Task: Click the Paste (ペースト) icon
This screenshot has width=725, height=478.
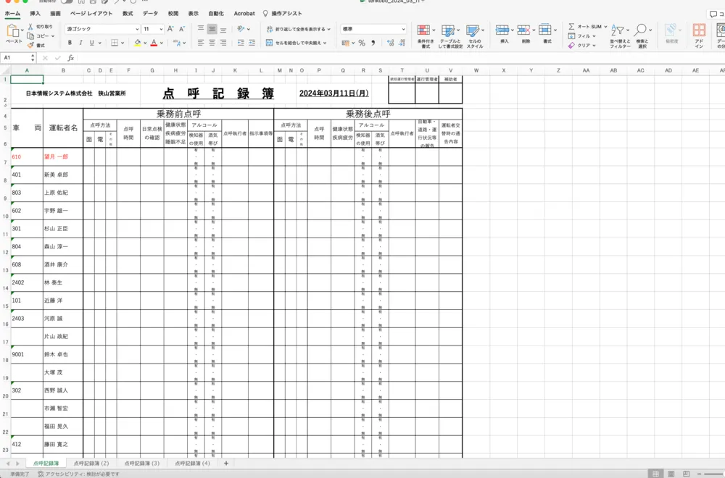Action: point(14,31)
